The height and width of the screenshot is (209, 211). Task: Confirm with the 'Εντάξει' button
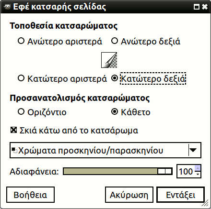click(x=180, y=195)
